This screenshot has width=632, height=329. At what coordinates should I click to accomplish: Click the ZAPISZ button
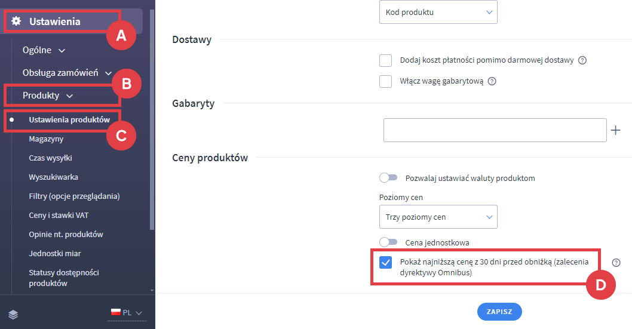click(499, 312)
